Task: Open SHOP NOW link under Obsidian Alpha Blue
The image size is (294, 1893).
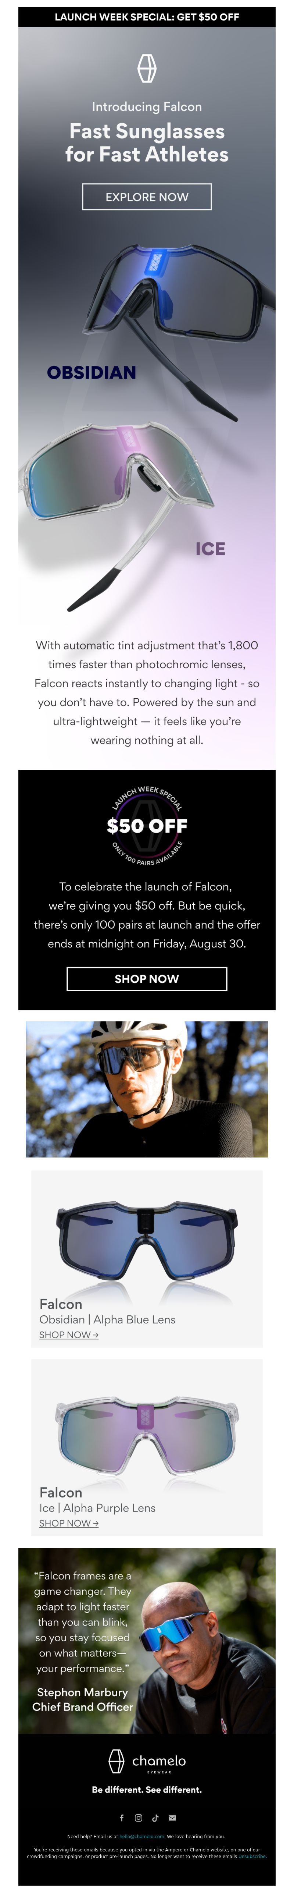Action: tap(69, 1334)
